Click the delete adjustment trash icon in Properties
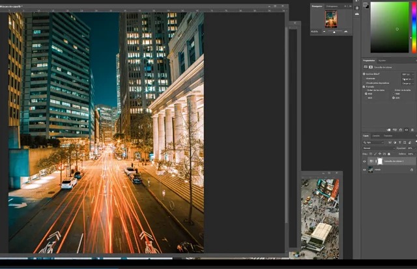 point(412,129)
